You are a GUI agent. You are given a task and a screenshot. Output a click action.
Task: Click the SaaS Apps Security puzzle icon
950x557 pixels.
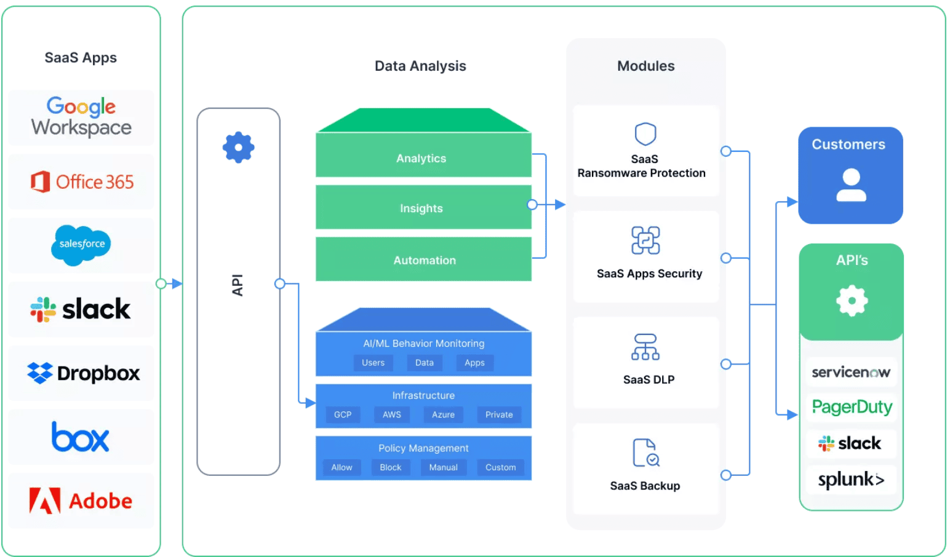click(x=645, y=240)
